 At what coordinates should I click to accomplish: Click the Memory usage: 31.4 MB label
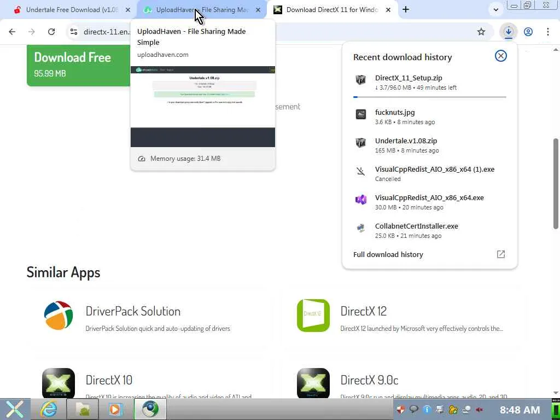[185, 159]
